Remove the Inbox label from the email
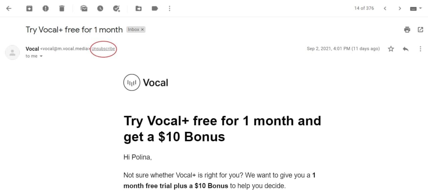 click(x=142, y=29)
